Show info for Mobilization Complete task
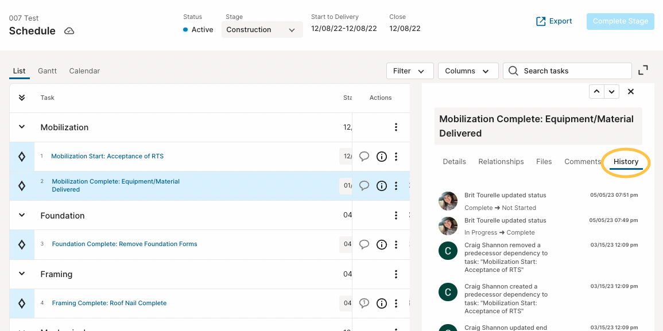 (x=381, y=186)
